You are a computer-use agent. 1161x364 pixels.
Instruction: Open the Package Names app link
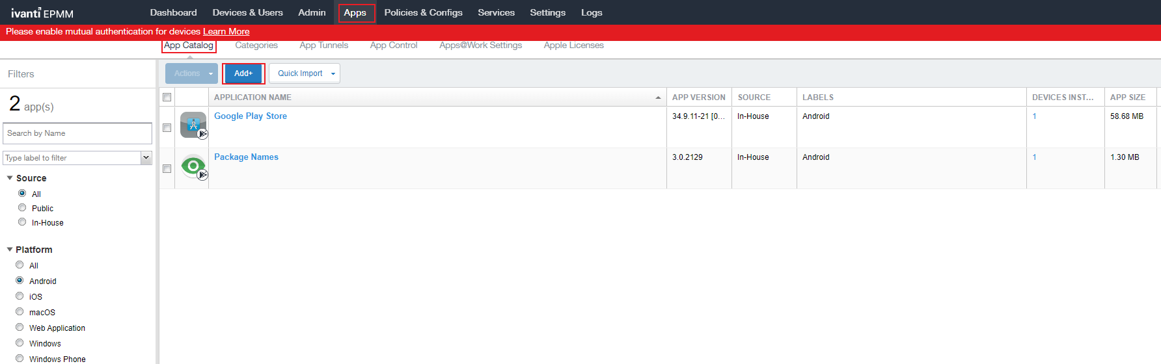[246, 157]
